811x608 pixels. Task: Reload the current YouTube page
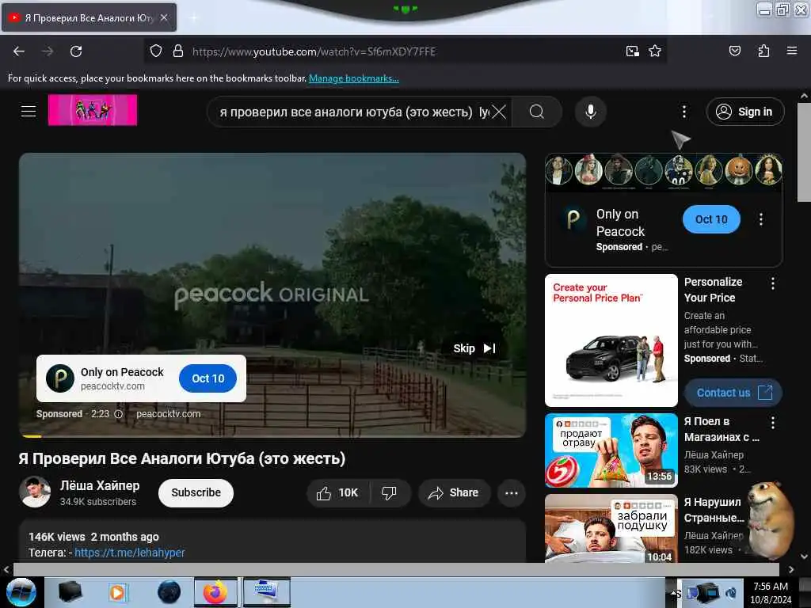(76, 51)
